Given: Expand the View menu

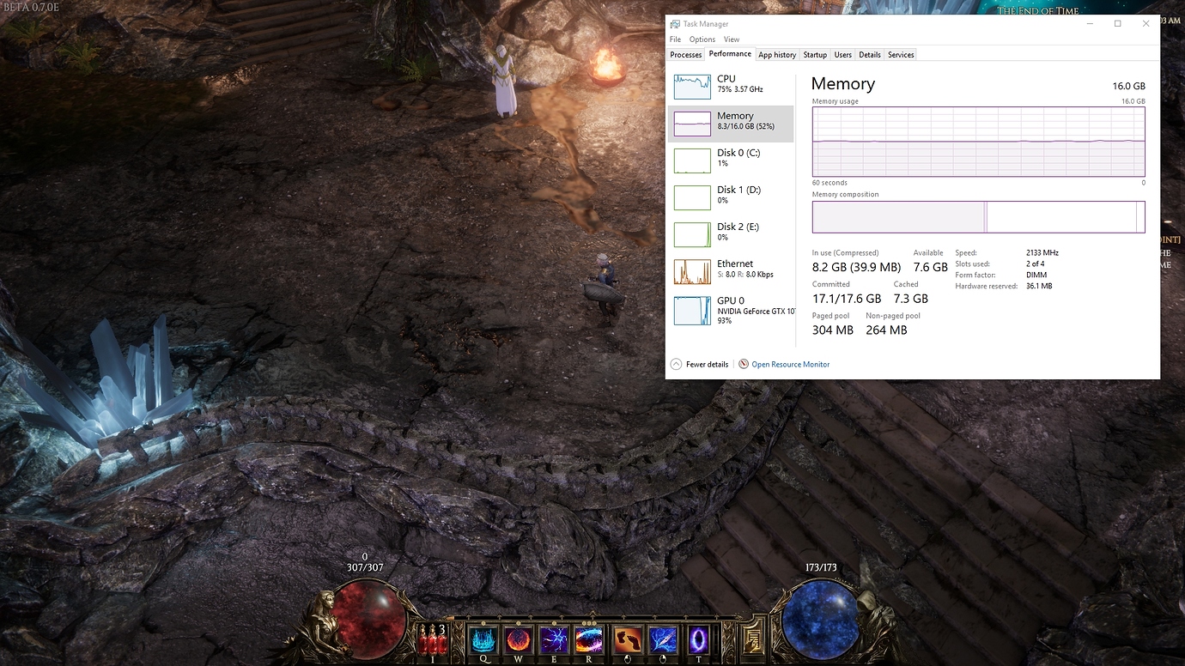Looking at the screenshot, I should 731,39.
